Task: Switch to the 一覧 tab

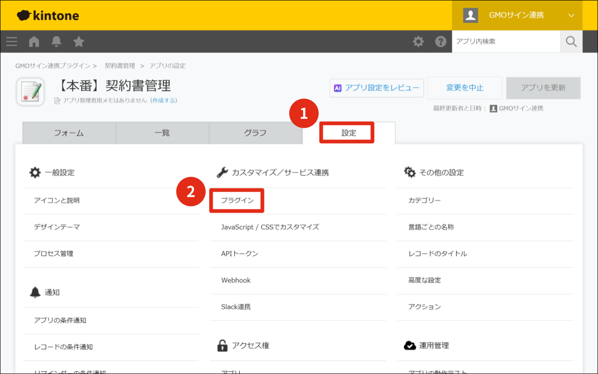Action: click(x=162, y=133)
